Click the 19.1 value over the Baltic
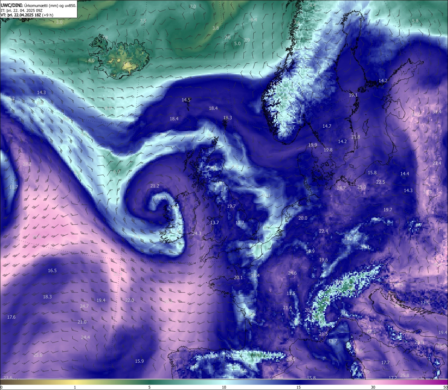Image resolution: width=448 pixels, height=390 pixels. click(x=353, y=95)
